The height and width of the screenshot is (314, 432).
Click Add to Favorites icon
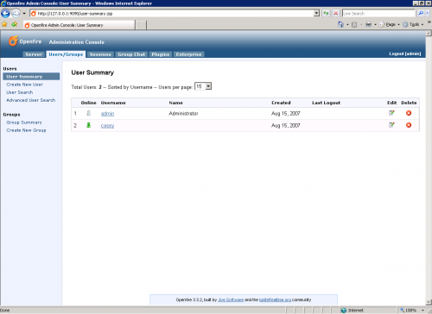(14, 24)
